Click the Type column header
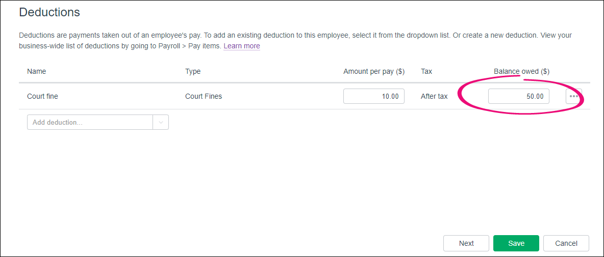The width and height of the screenshot is (604, 257). point(193,71)
